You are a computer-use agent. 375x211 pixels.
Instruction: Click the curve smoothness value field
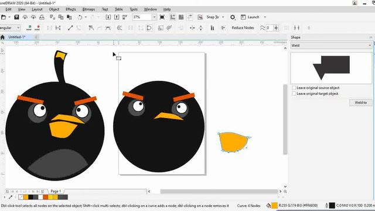(270, 28)
